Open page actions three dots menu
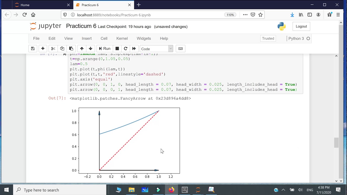 click(x=245, y=15)
